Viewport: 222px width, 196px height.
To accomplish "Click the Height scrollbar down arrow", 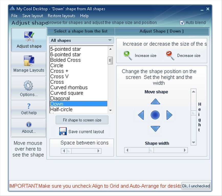I will click(x=193, y=142).
